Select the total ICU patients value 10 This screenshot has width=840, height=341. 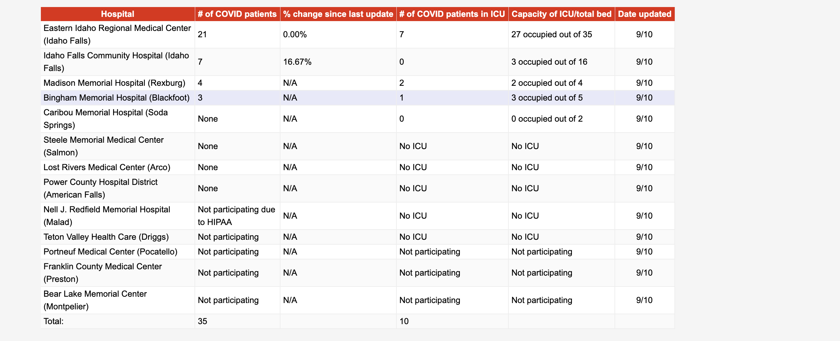[404, 321]
